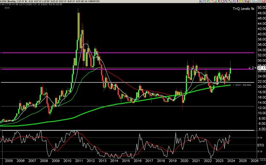
Task: Click the '20.67 - 200 SMA' annotation
Action: coord(242,85)
